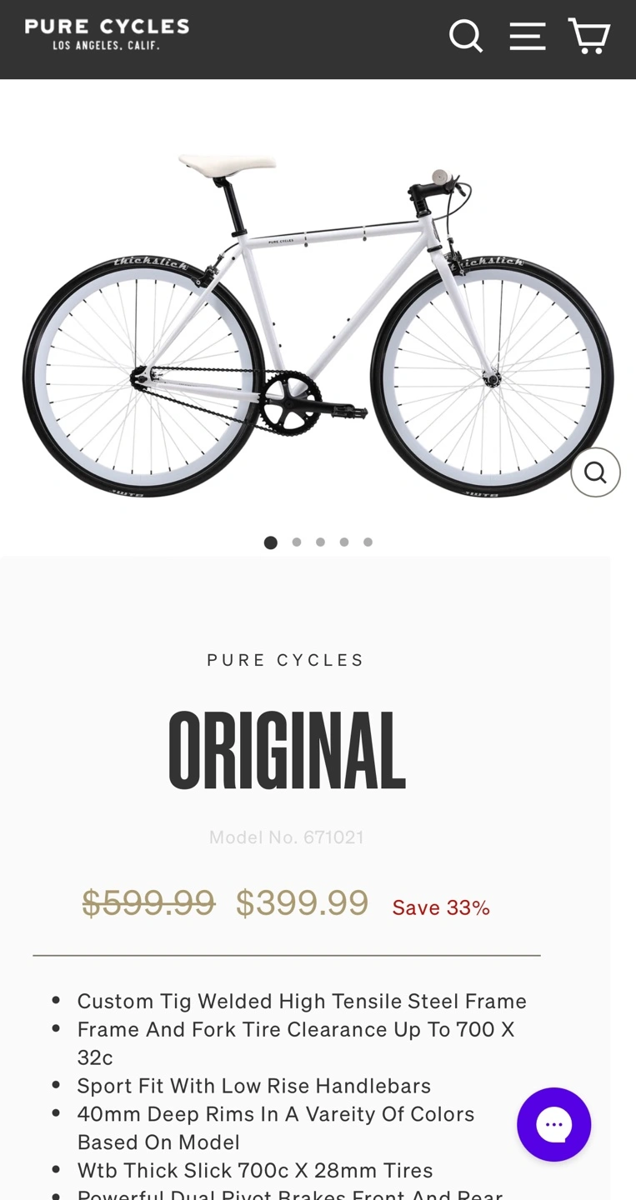Open the search icon in header
The height and width of the screenshot is (1200, 636).
tap(466, 37)
